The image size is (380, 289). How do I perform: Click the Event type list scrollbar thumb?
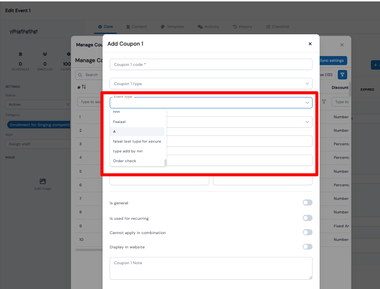pyautogui.click(x=165, y=163)
